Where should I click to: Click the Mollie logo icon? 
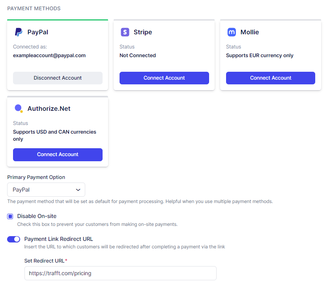coord(232,32)
